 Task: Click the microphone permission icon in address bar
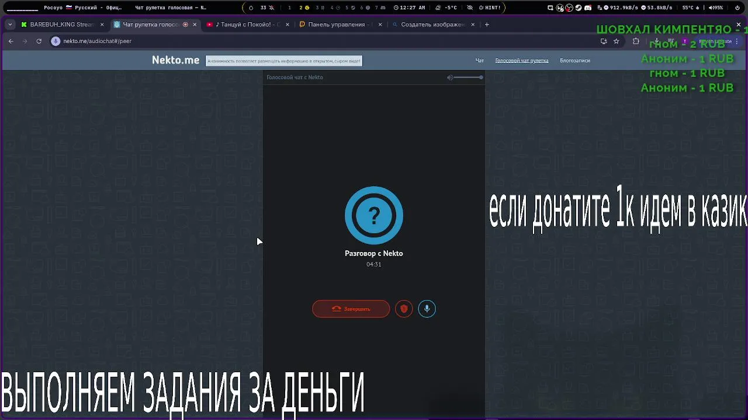[56, 41]
